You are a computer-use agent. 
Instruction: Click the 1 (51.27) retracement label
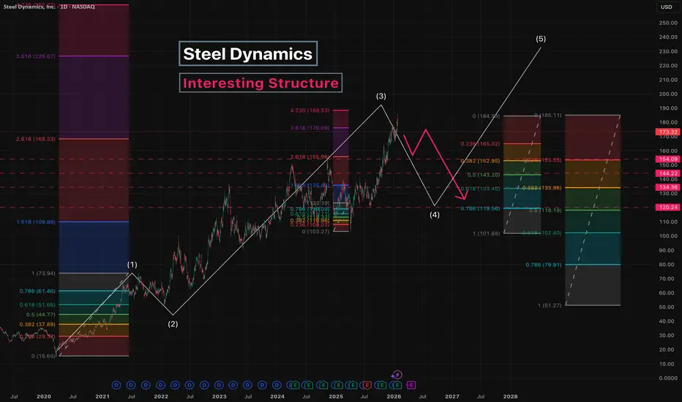(550, 306)
